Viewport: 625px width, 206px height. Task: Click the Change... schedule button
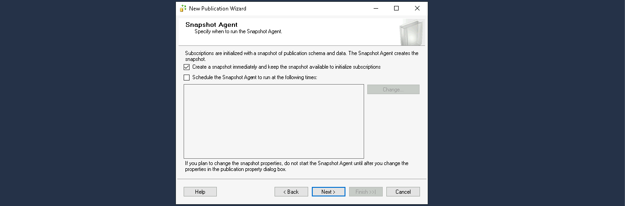tap(393, 90)
